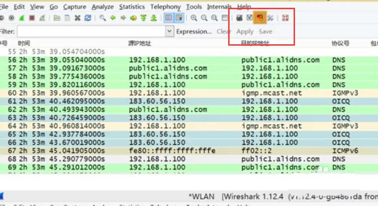Toggle packet list colorization

pos(169,18)
